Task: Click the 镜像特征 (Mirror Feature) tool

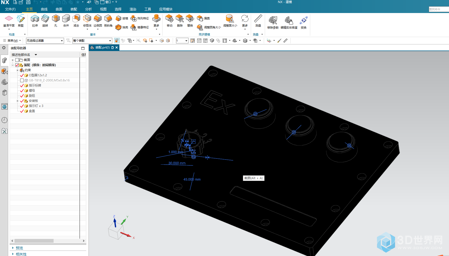Action: pos(140,27)
